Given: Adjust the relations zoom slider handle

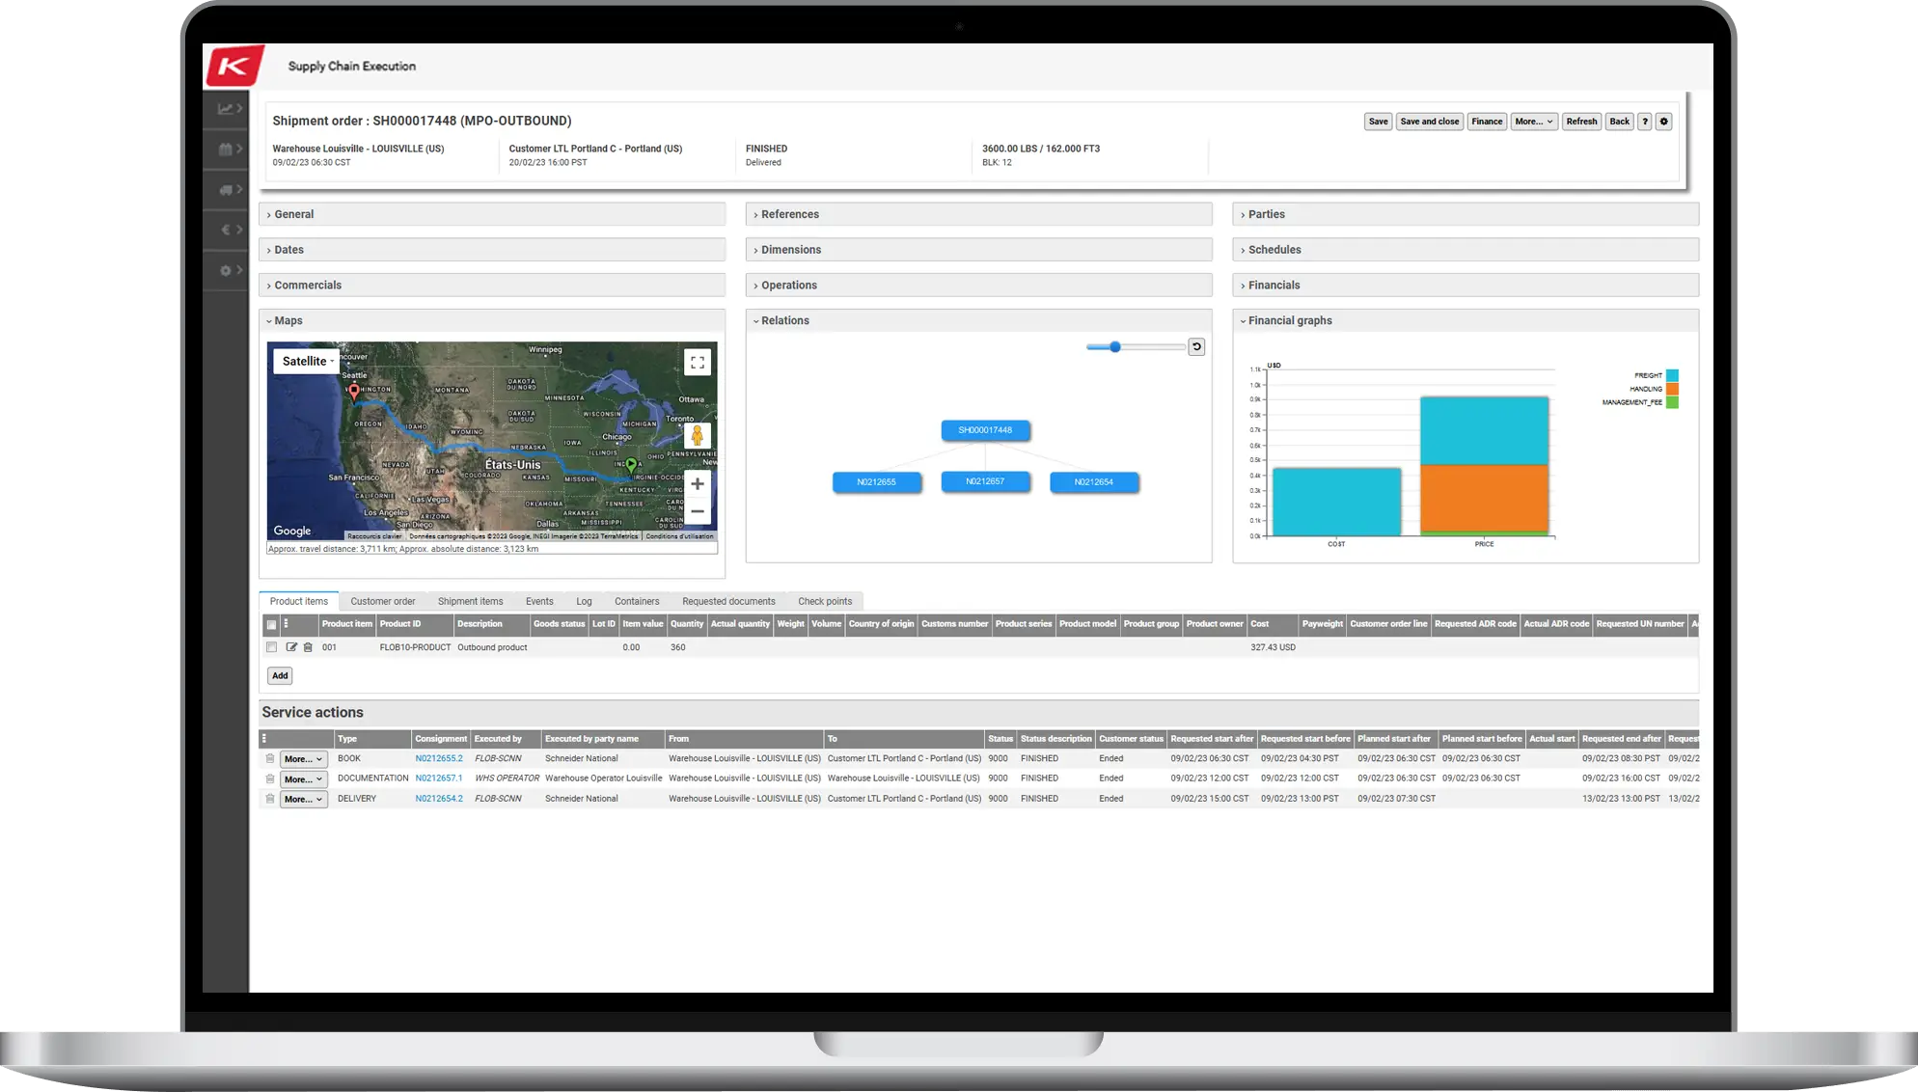Looking at the screenshot, I should click(1114, 347).
